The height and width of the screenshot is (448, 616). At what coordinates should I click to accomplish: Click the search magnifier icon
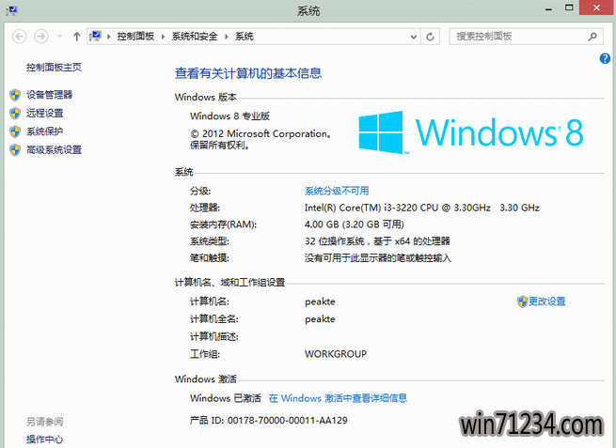coord(592,37)
